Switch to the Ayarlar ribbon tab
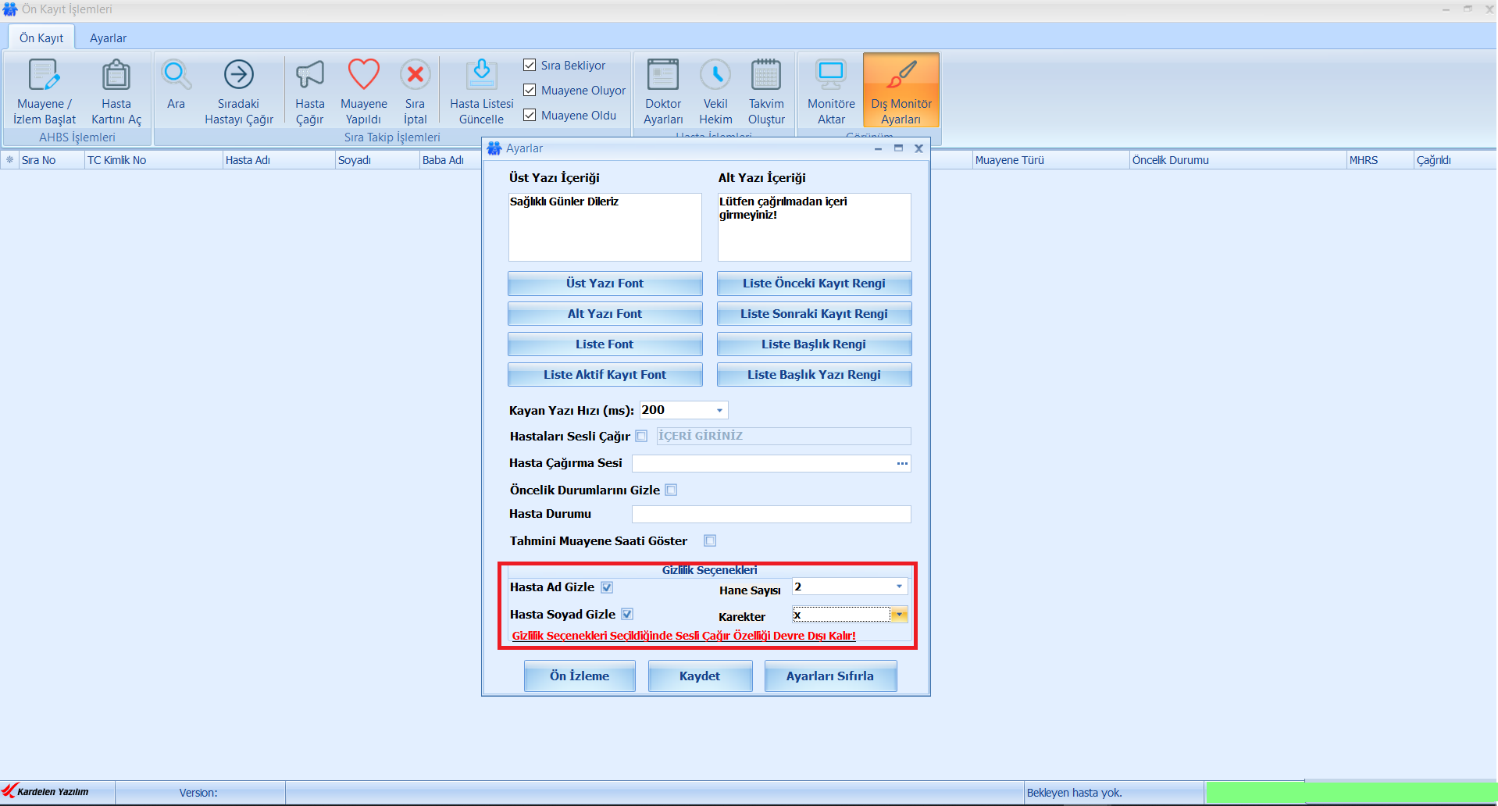 [108, 38]
